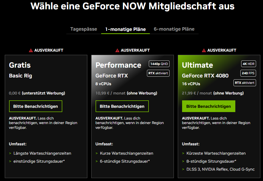Switch to the Tagespässe tab
The image size is (263, 181).
(x=84, y=29)
